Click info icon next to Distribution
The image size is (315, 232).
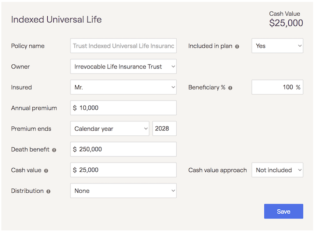(x=49, y=191)
